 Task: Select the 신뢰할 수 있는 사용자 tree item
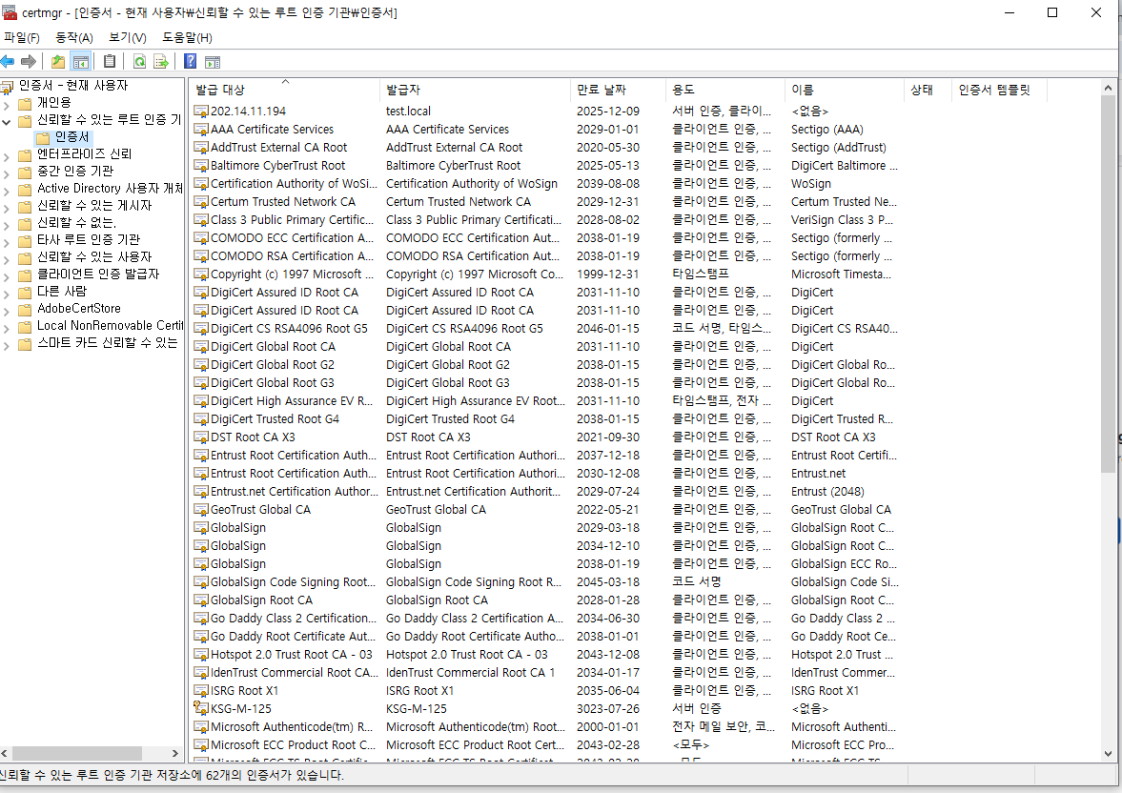point(93,257)
